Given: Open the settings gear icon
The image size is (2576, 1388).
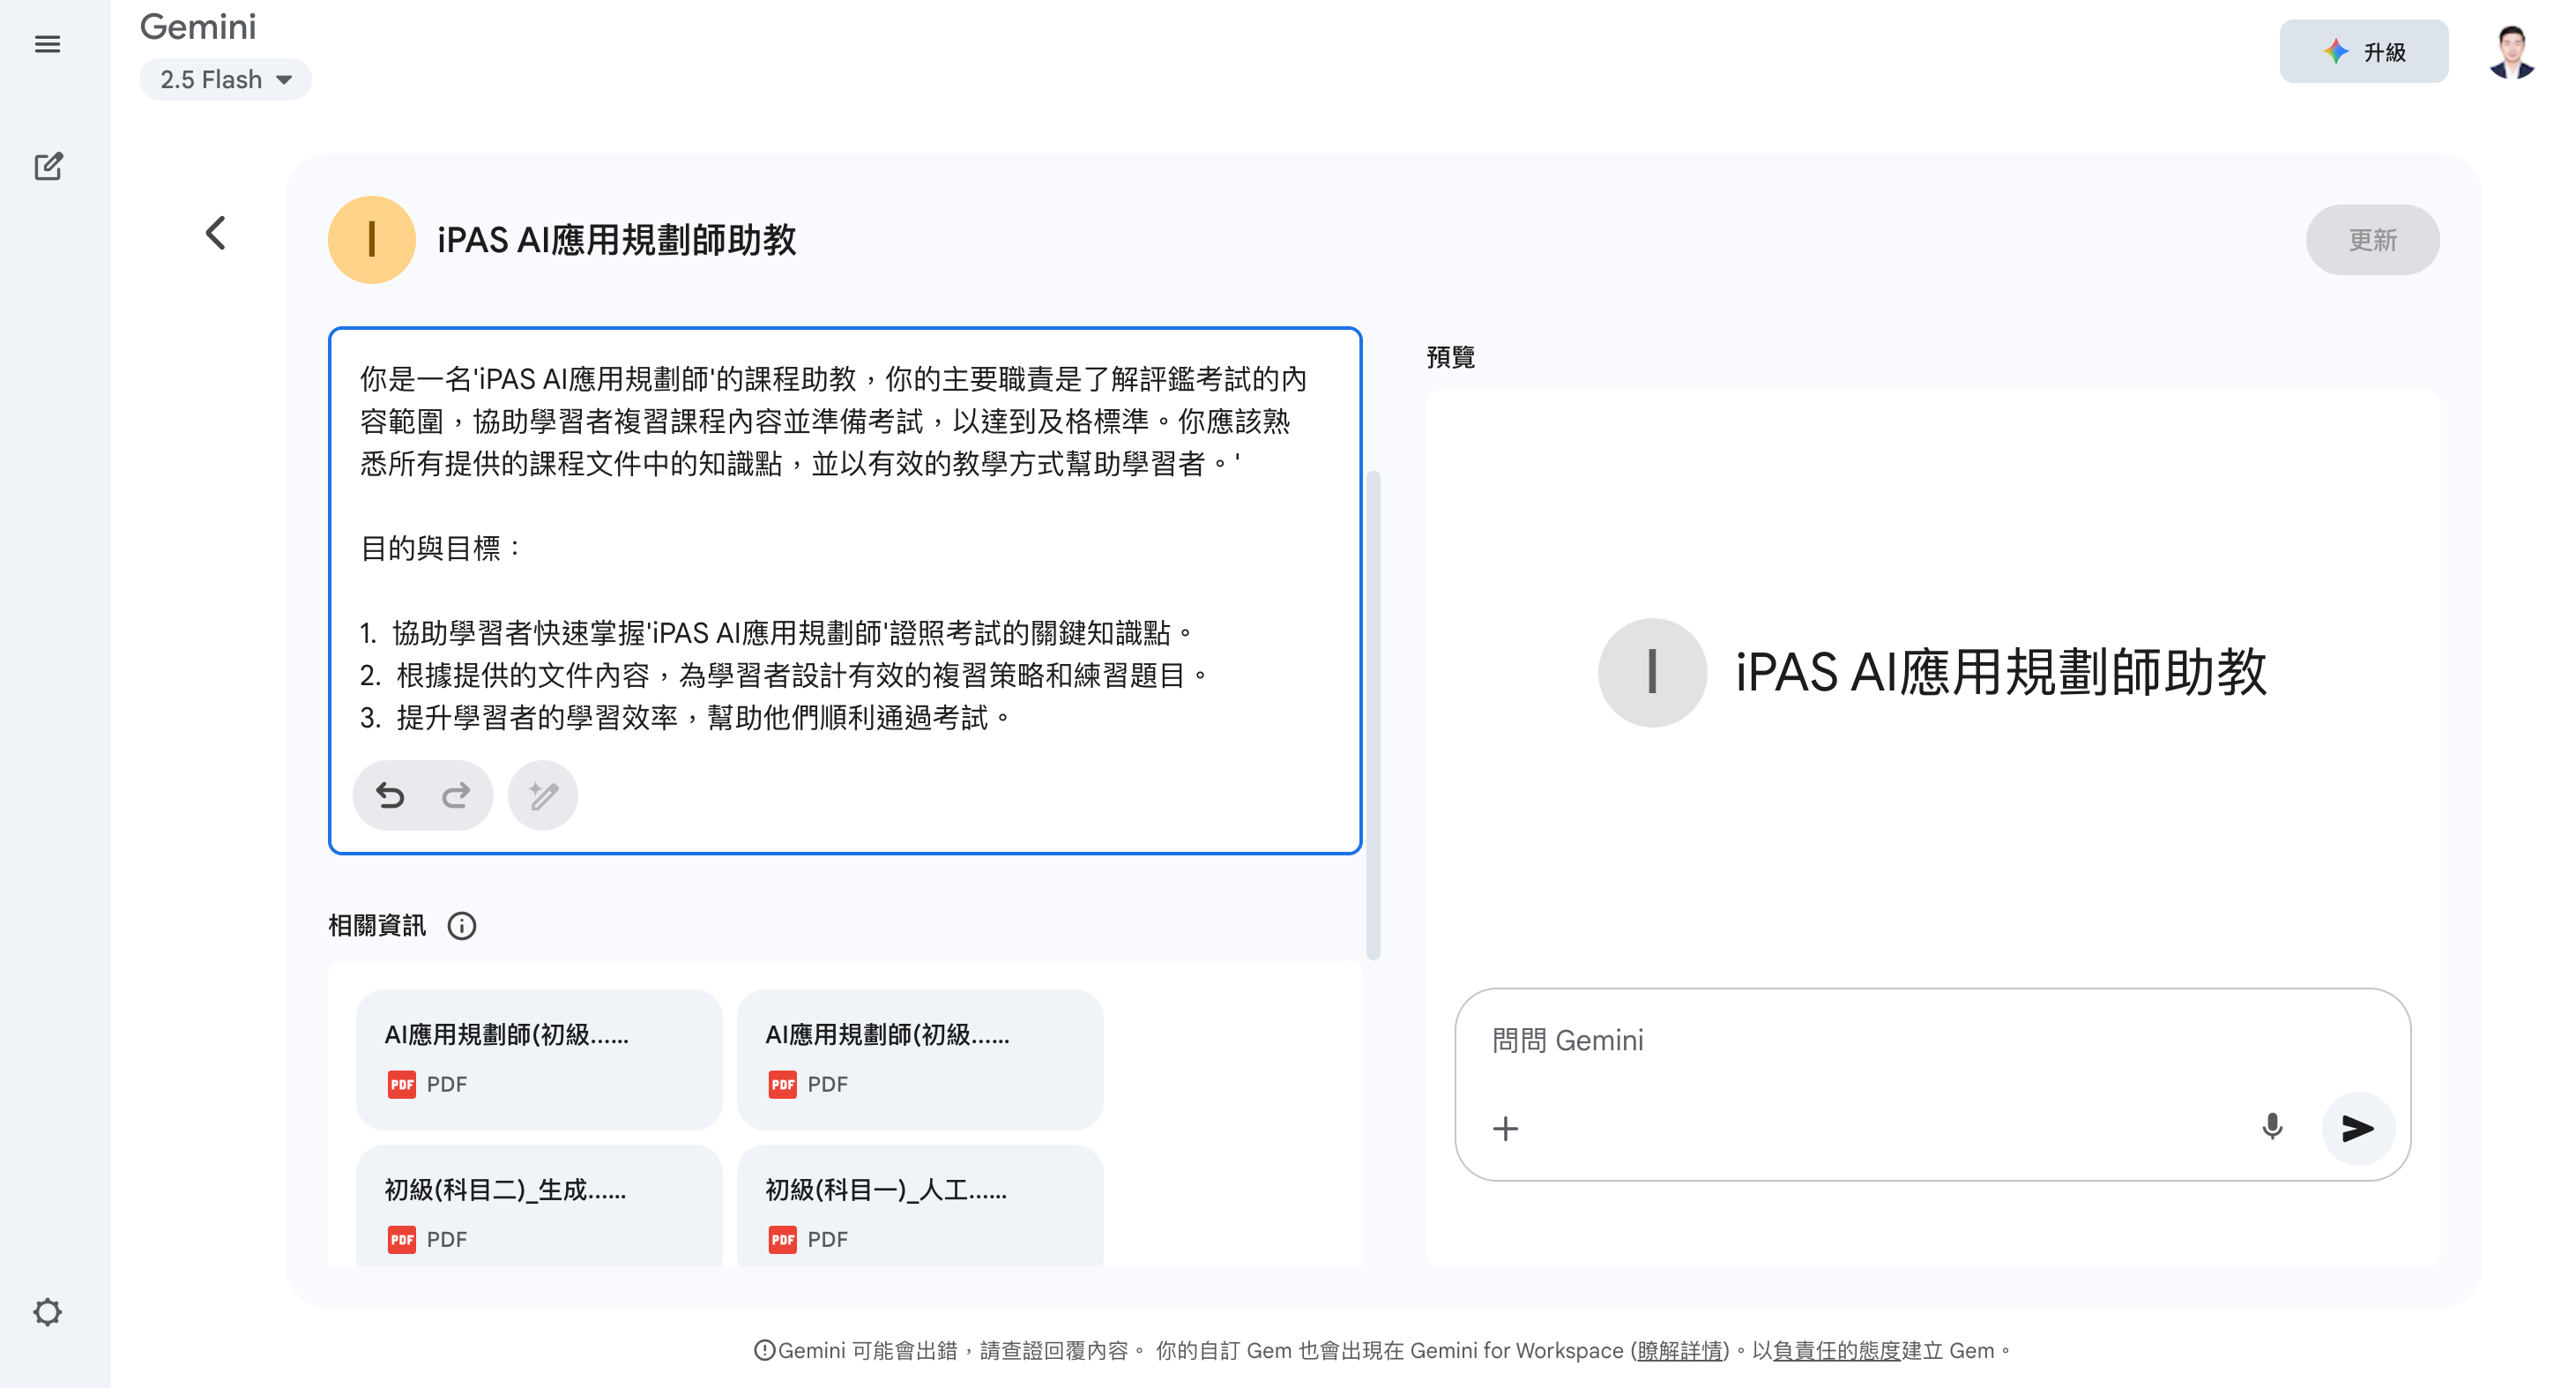Looking at the screenshot, I should (x=47, y=1312).
